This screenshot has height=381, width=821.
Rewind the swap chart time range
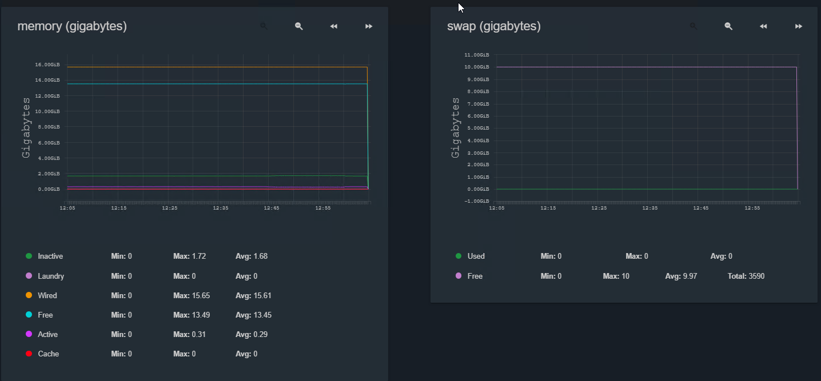pos(763,26)
